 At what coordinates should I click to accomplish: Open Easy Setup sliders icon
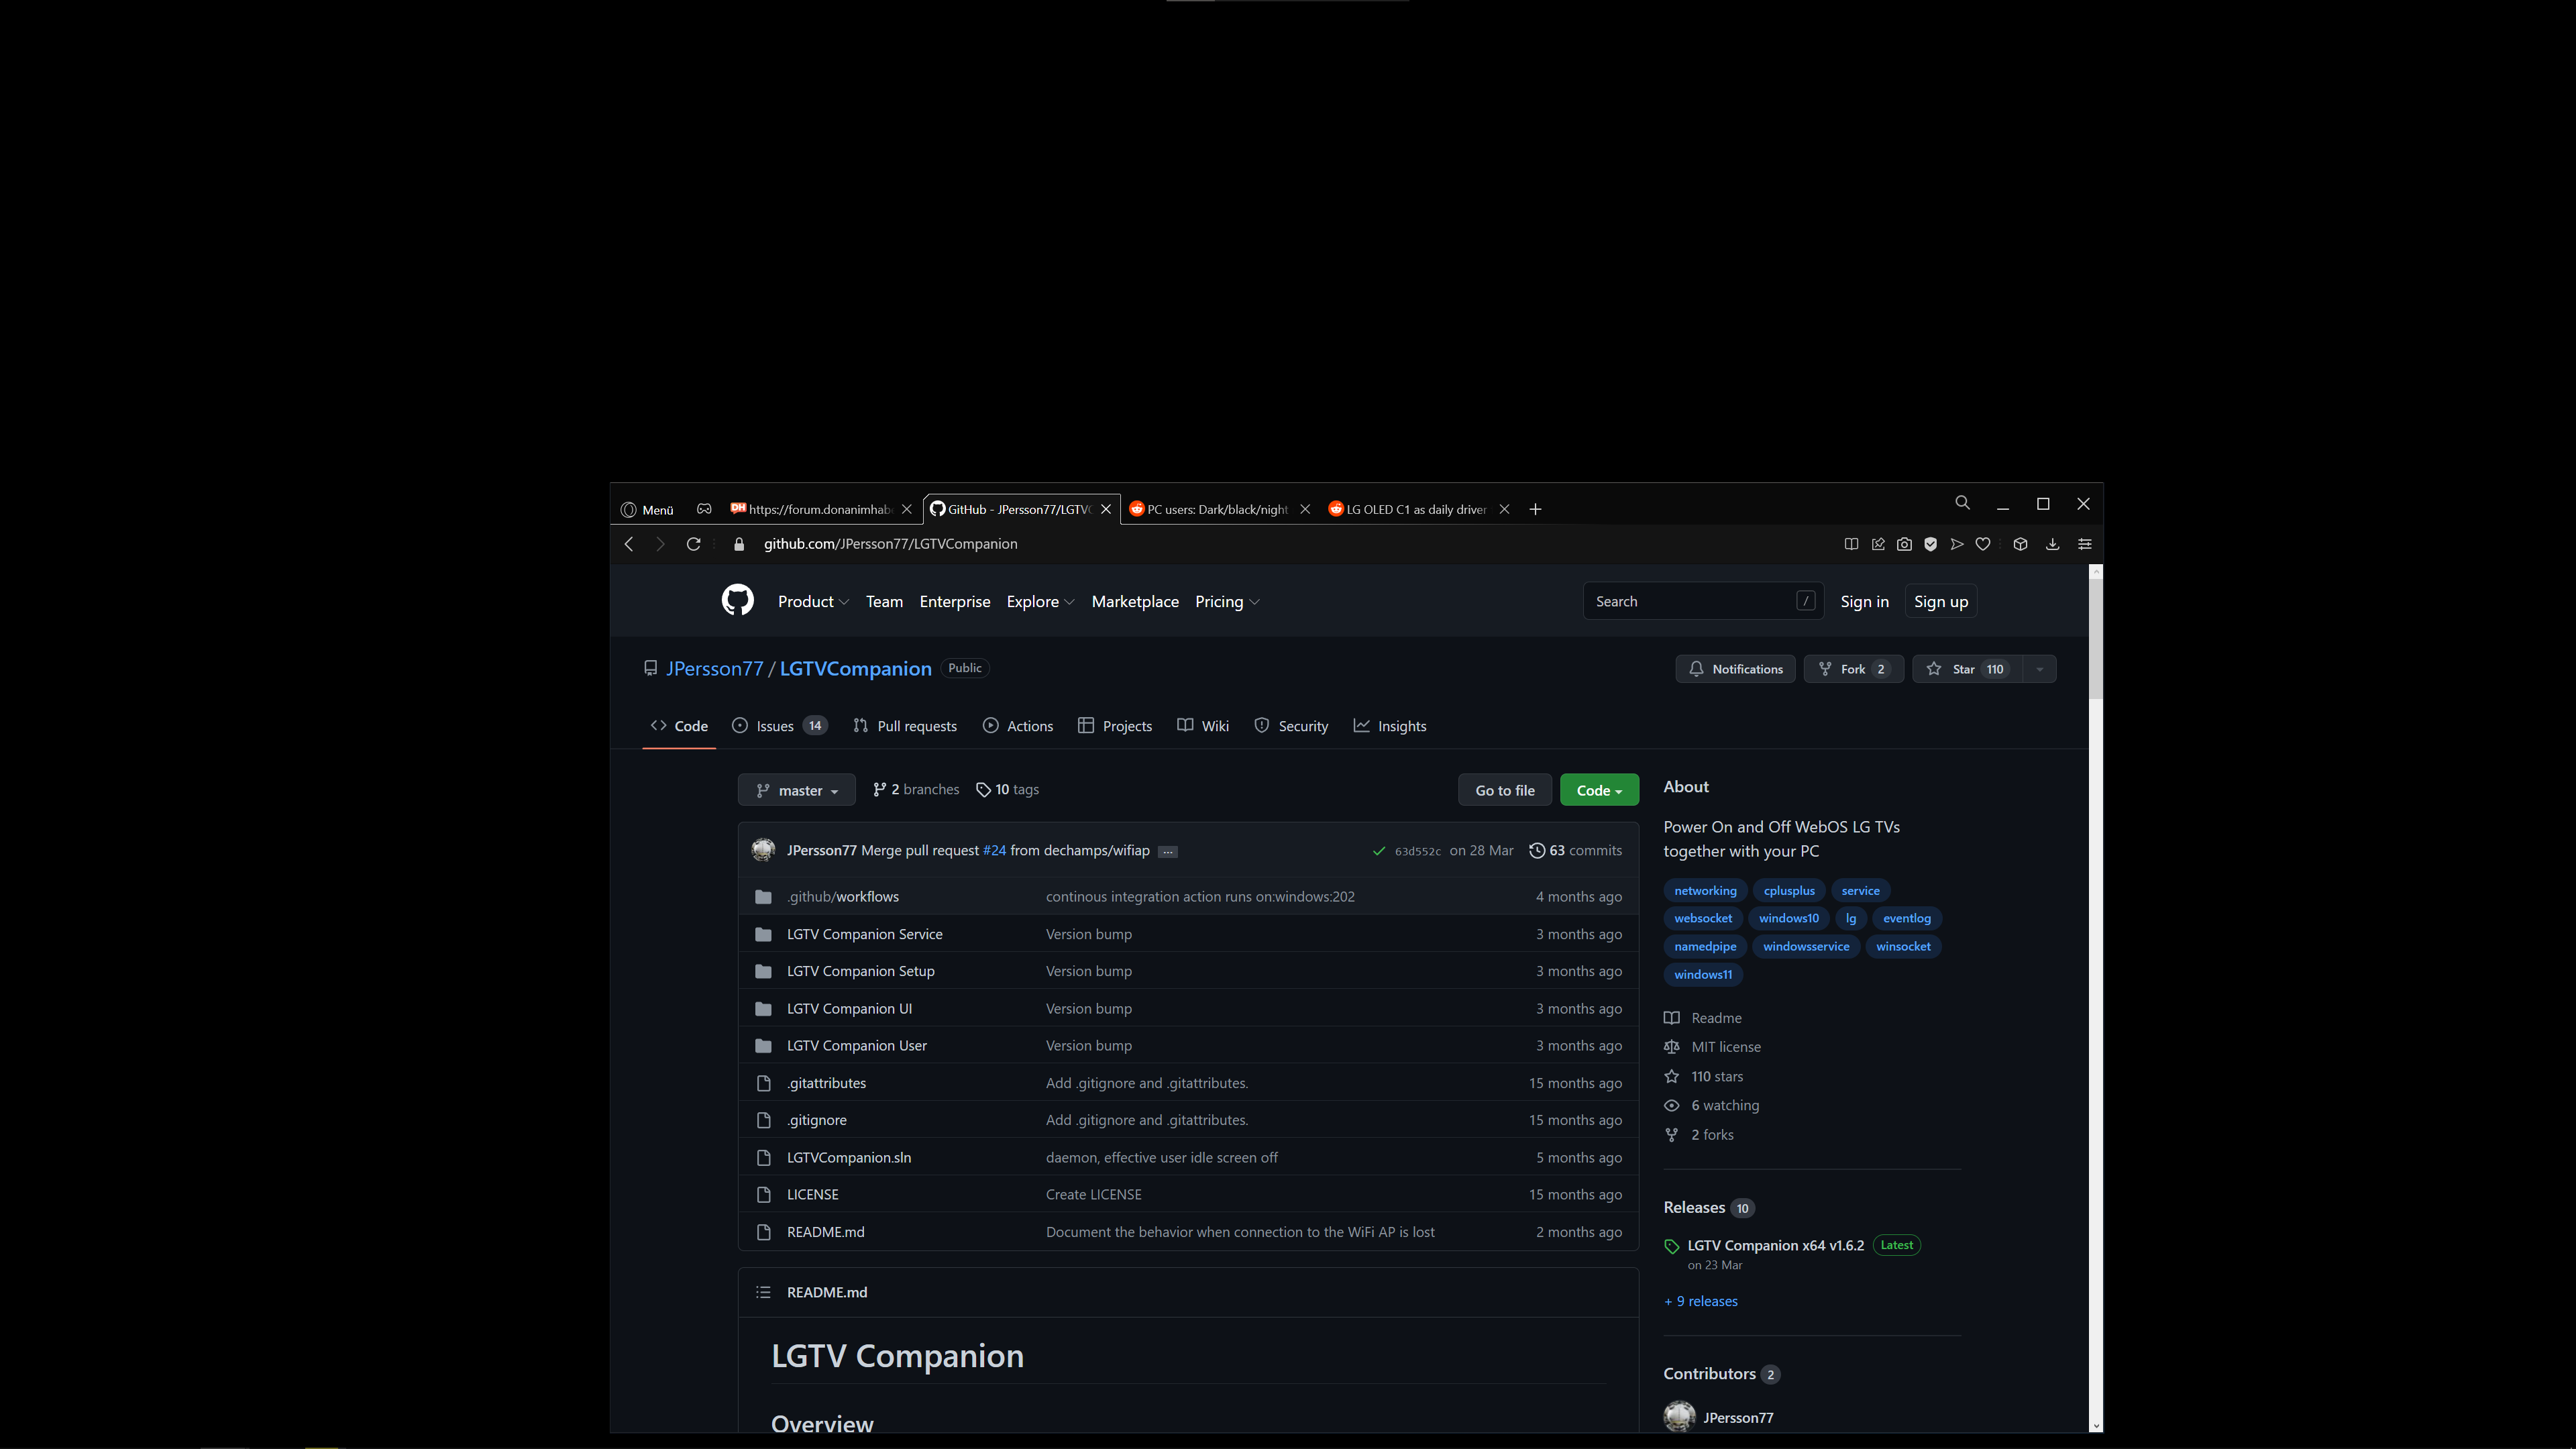click(x=2085, y=544)
